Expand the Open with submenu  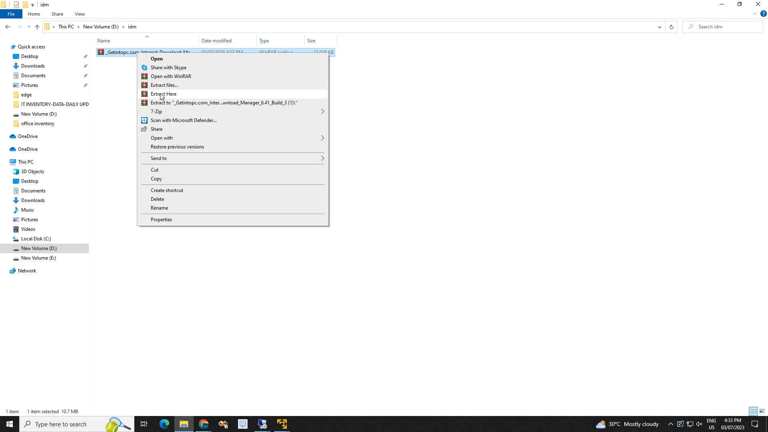233,138
